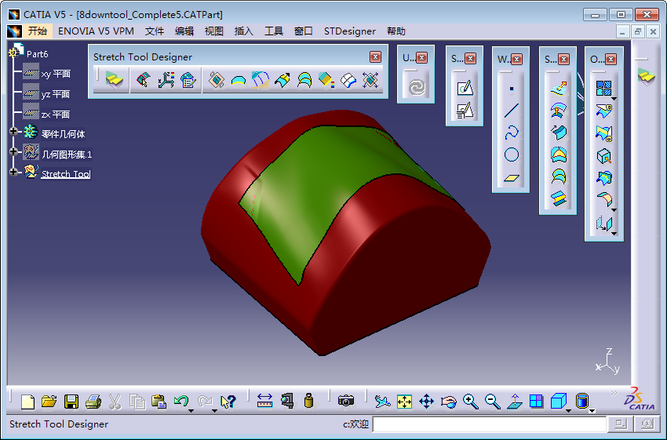Select the Point tool in wireframe toolbar
Image resolution: width=667 pixels, height=440 pixels.
[x=512, y=89]
